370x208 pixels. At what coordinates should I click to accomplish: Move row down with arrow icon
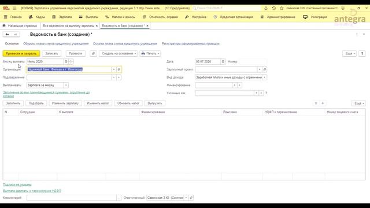(323, 103)
